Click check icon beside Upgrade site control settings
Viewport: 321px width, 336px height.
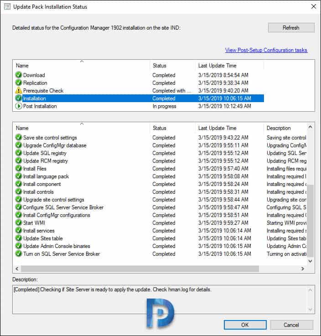pyautogui.click(x=19, y=199)
